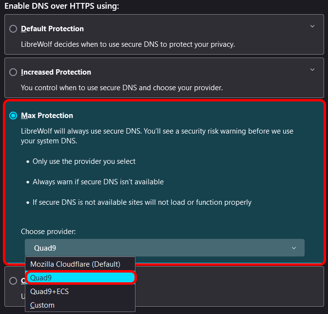
Task: Select the Increased Protection radio button
Action: (x=13, y=72)
